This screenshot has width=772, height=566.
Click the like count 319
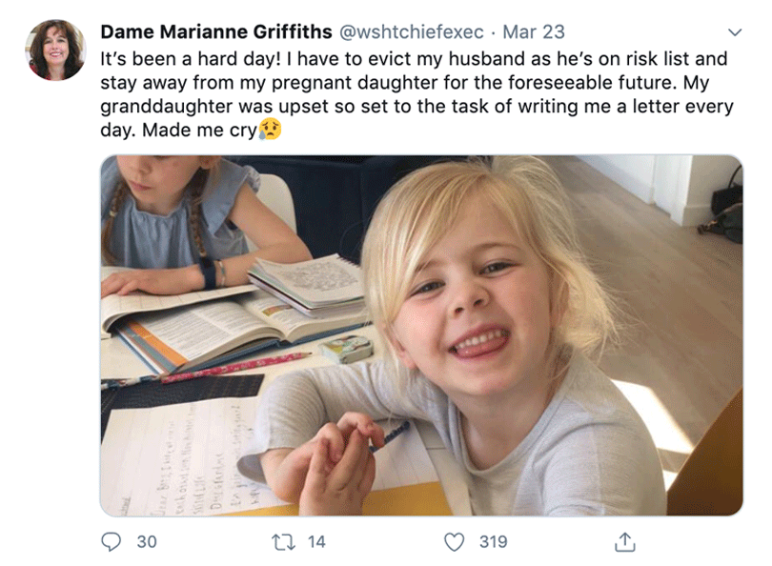click(493, 541)
